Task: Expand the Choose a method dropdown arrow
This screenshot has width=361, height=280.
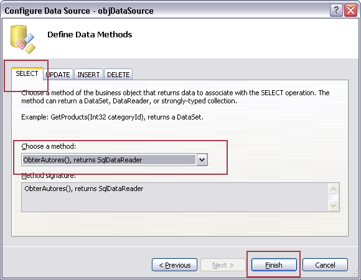Action: point(202,160)
